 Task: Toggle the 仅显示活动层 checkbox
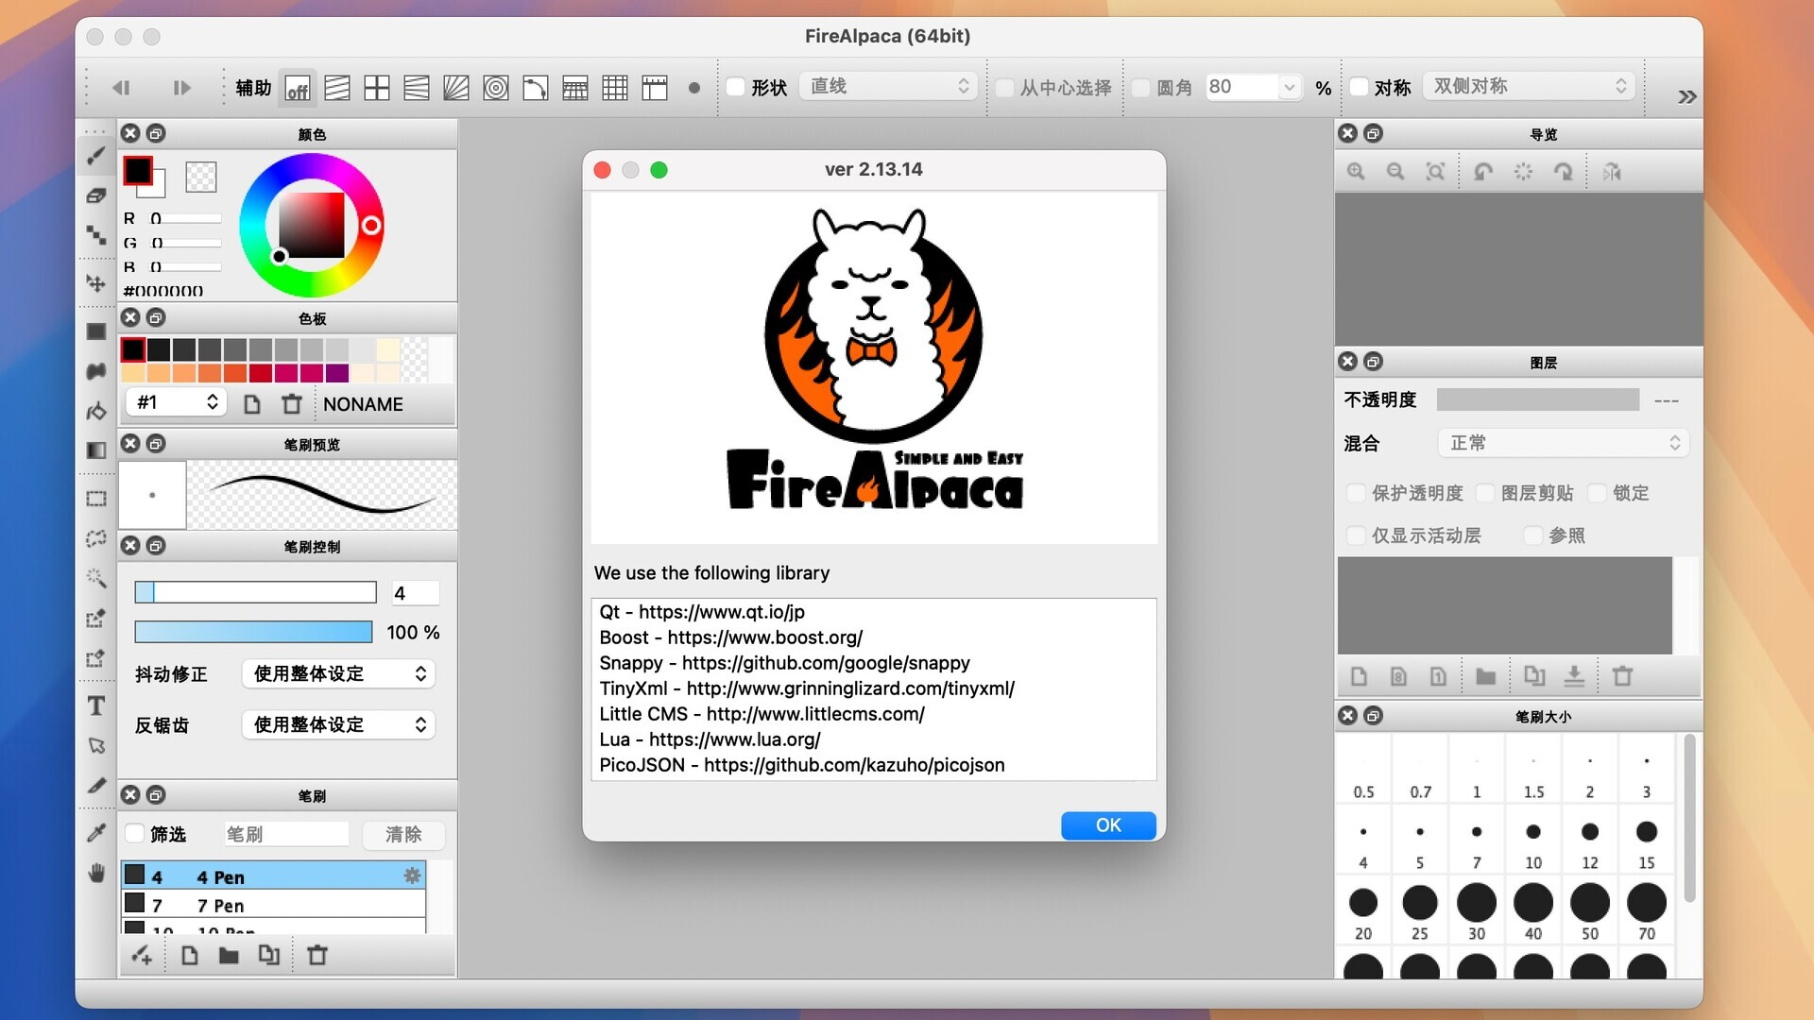(1356, 535)
